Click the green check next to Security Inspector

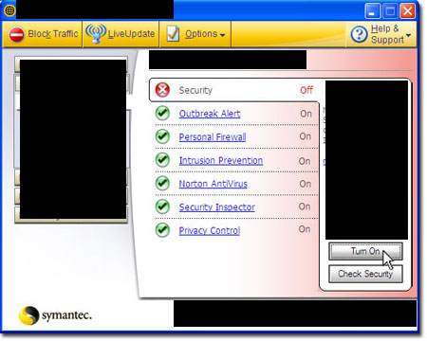[162, 206]
